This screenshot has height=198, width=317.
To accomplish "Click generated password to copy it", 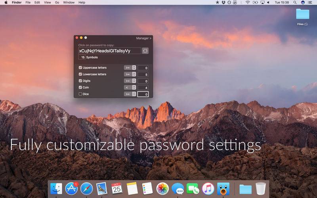I will (109, 51).
